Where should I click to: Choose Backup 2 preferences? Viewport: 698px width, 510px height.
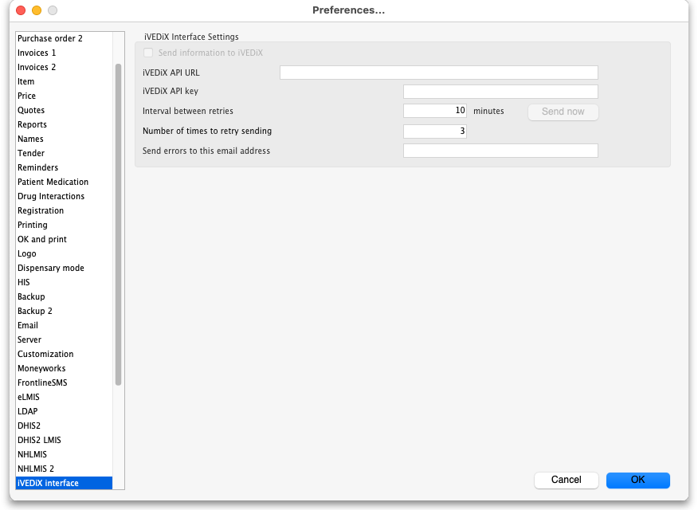click(35, 311)
